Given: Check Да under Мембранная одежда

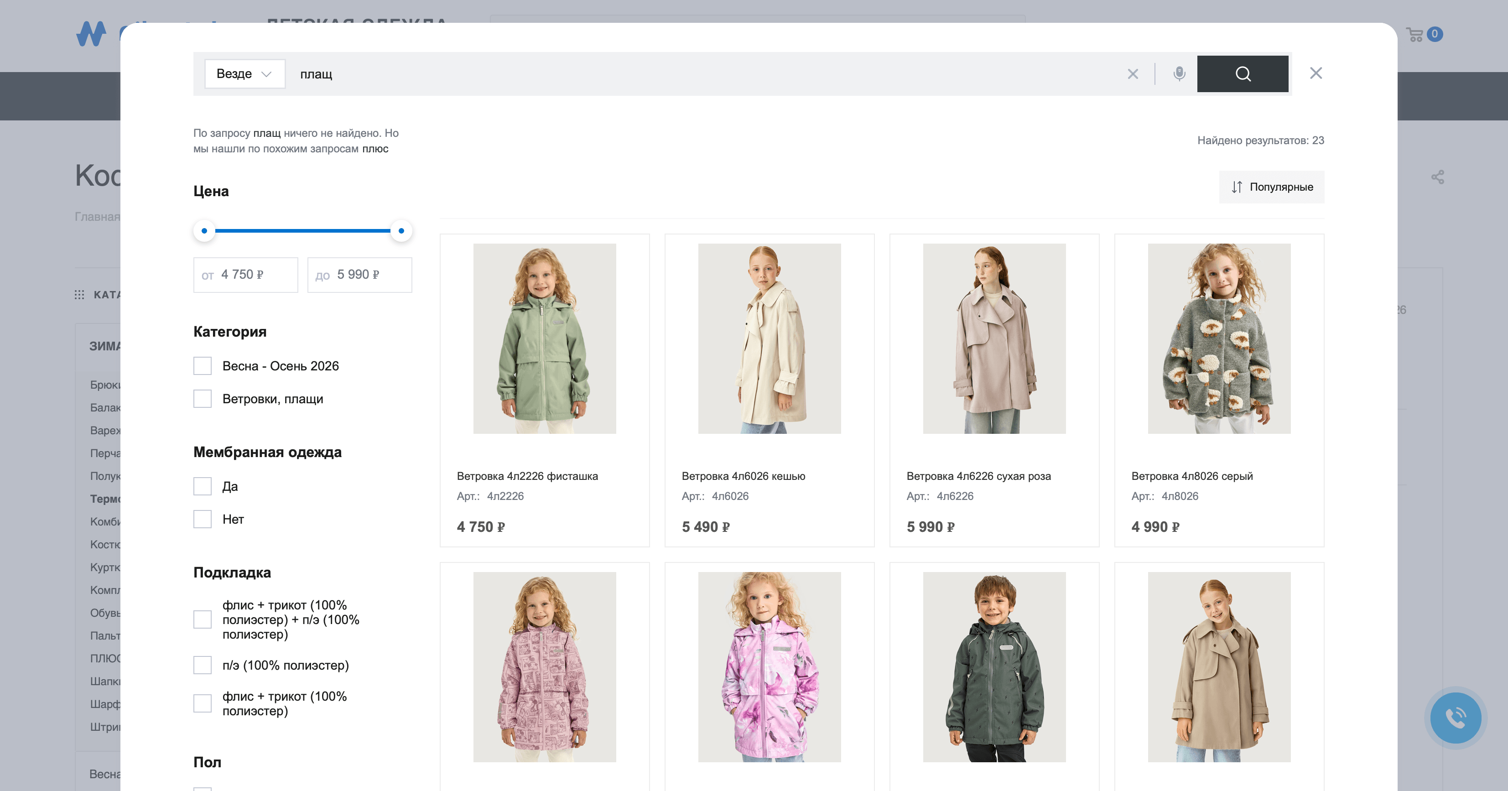Looking at the screenshot, I should [203, 487].
